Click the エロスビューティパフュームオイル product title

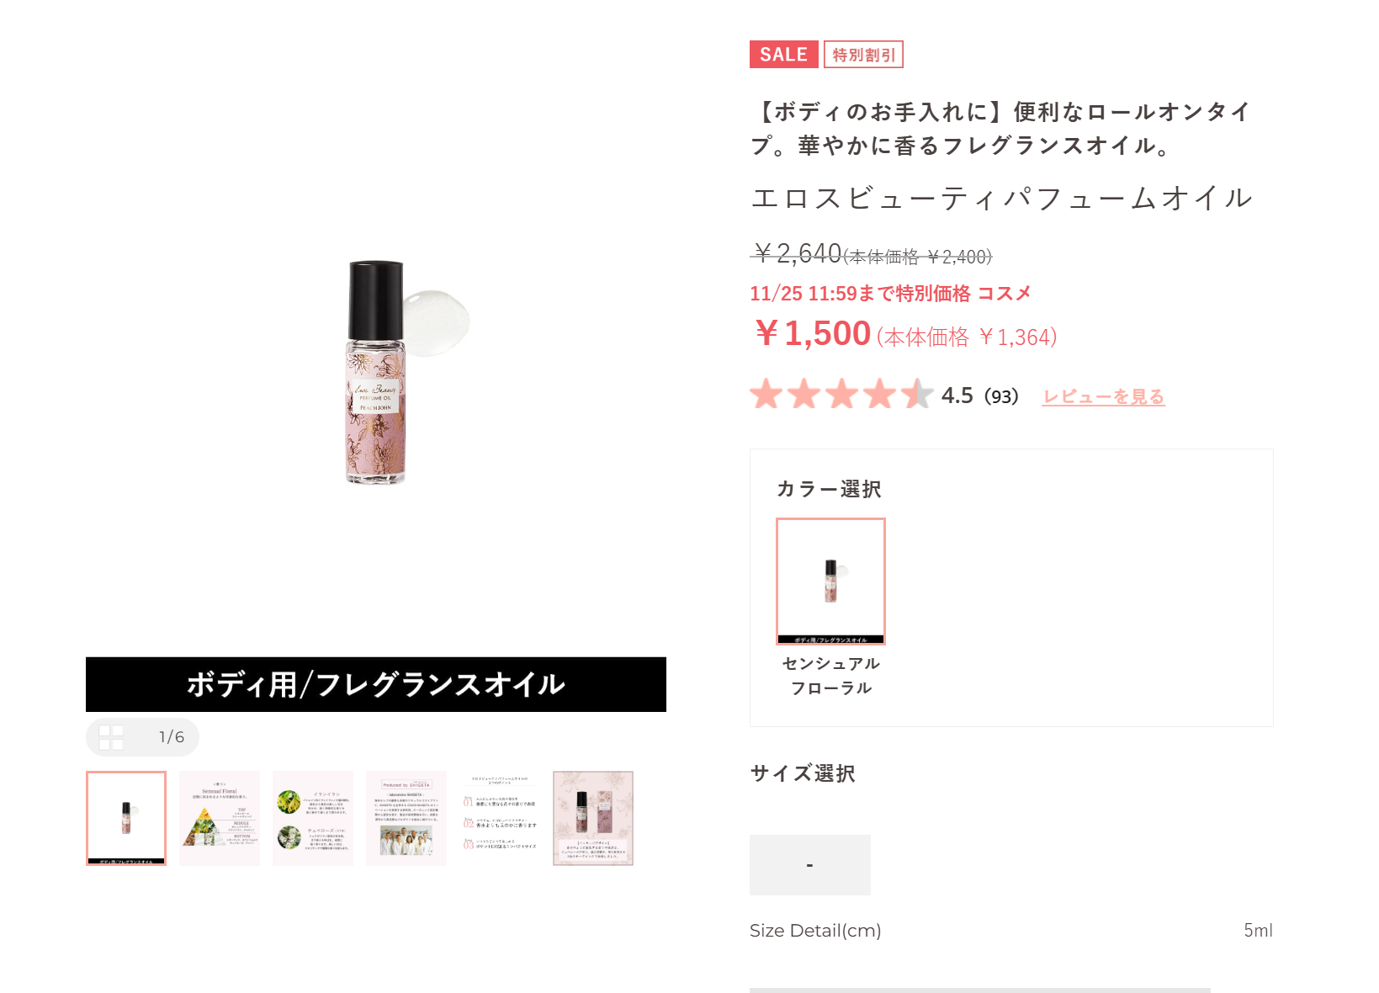click(x=1001, y=199)
